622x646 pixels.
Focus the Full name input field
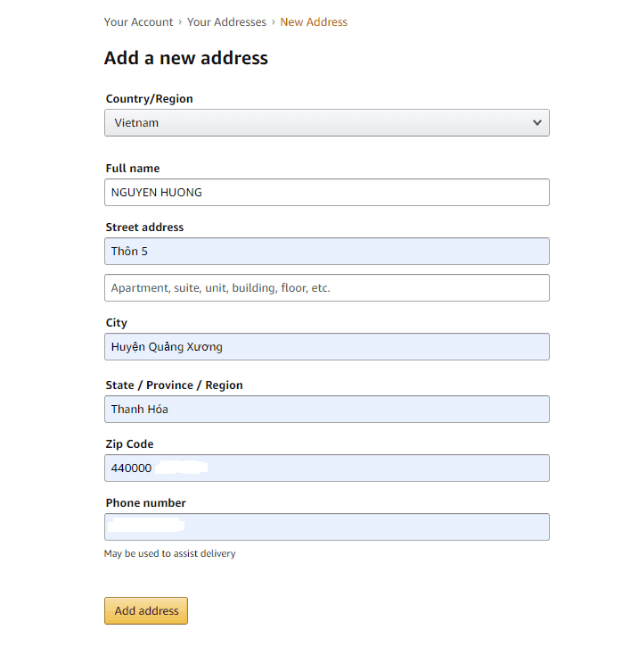point(326,193)
